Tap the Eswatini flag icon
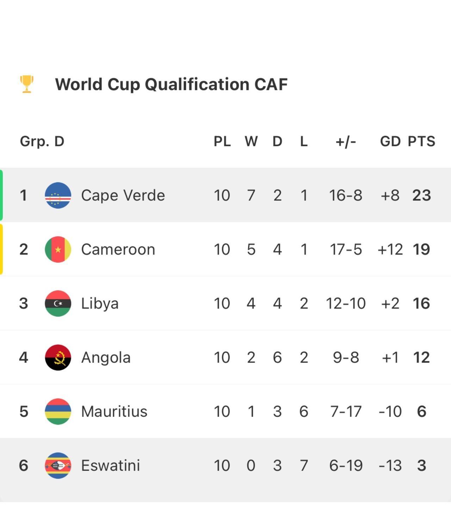The width and height of the screenshot is (451, 507). point(58,465)
